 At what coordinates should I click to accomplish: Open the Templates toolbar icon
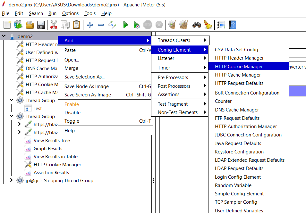pos(18,25)
